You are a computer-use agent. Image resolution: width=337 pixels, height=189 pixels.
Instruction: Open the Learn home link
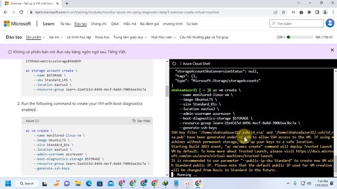48,24
